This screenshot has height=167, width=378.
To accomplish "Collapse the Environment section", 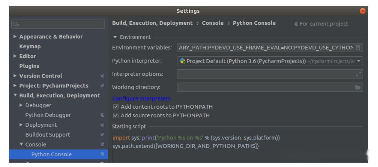I will [x=115, y=37].
